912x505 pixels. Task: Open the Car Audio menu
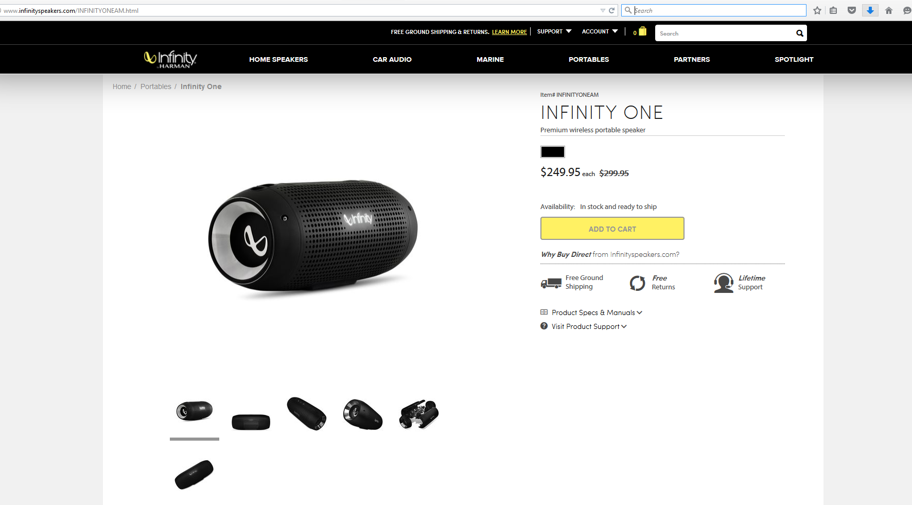click(x=392, y=60)
